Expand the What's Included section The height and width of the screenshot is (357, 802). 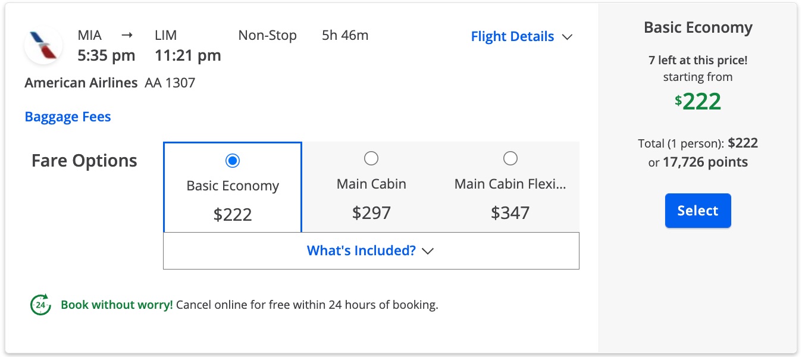point(371,250)
